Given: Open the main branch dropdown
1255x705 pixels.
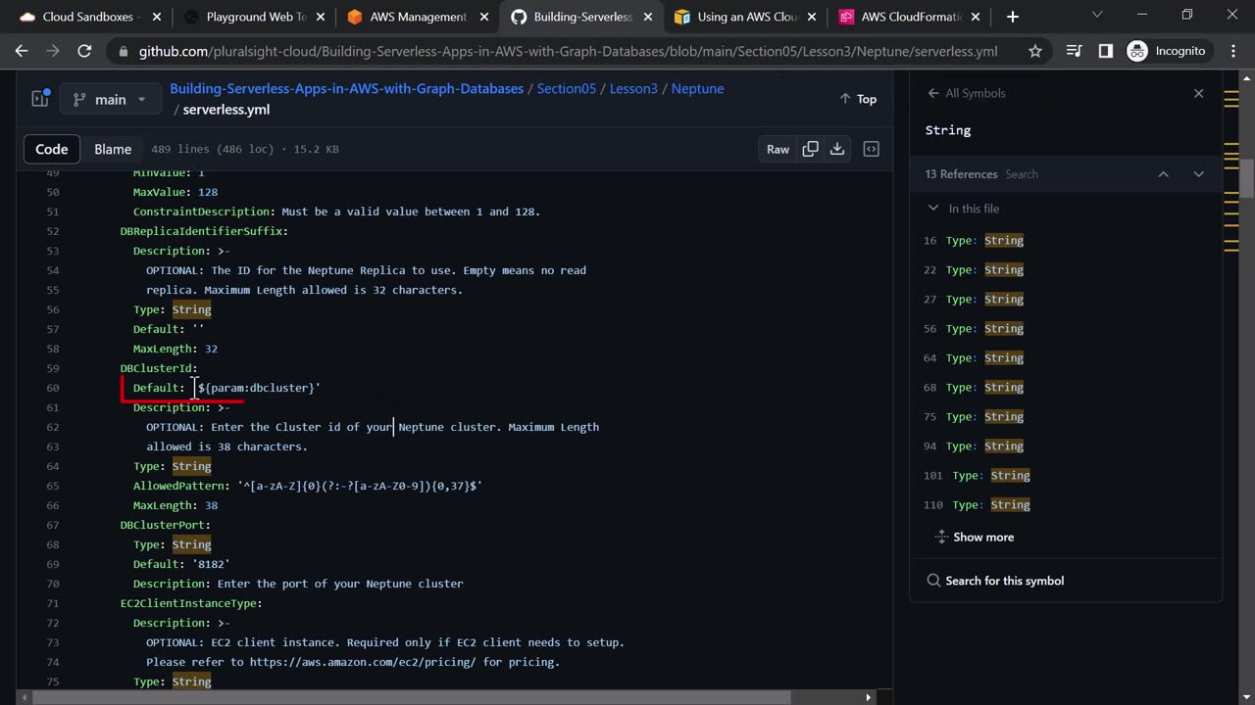Looking at the screenshot, I should click(x=110, y=99).
